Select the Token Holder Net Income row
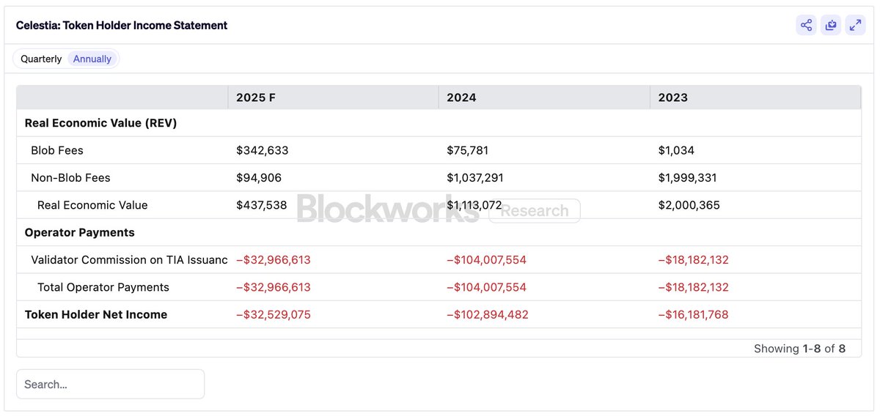The image size is (880, 419). (439, 314)
